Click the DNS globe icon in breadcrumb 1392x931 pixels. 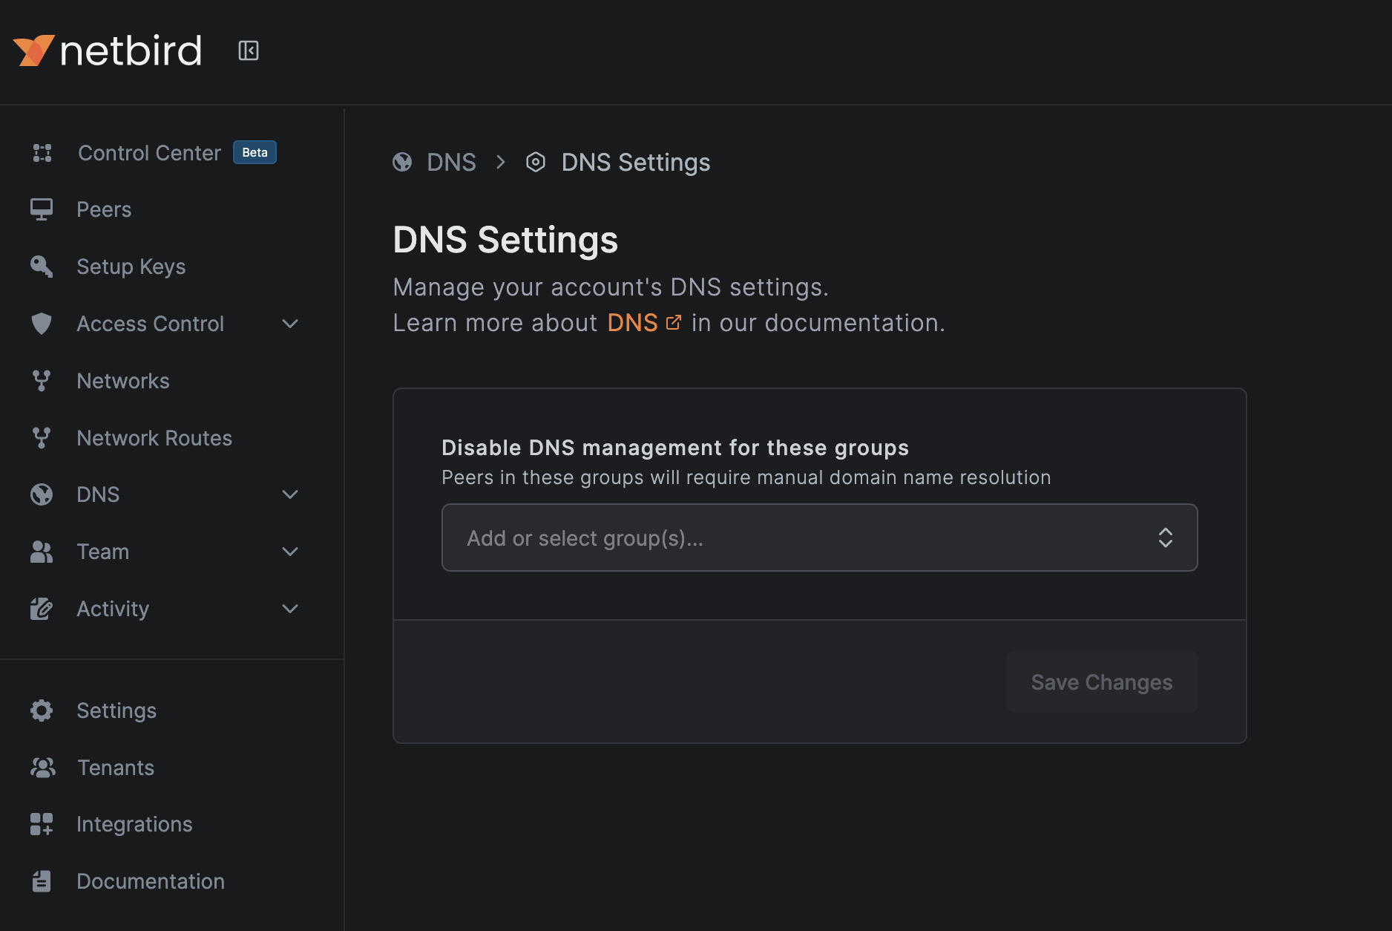click(402, 162)
